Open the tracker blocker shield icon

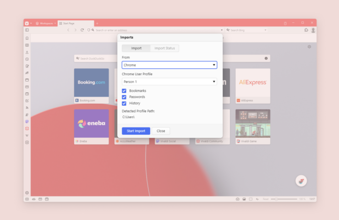coord(88,30)
